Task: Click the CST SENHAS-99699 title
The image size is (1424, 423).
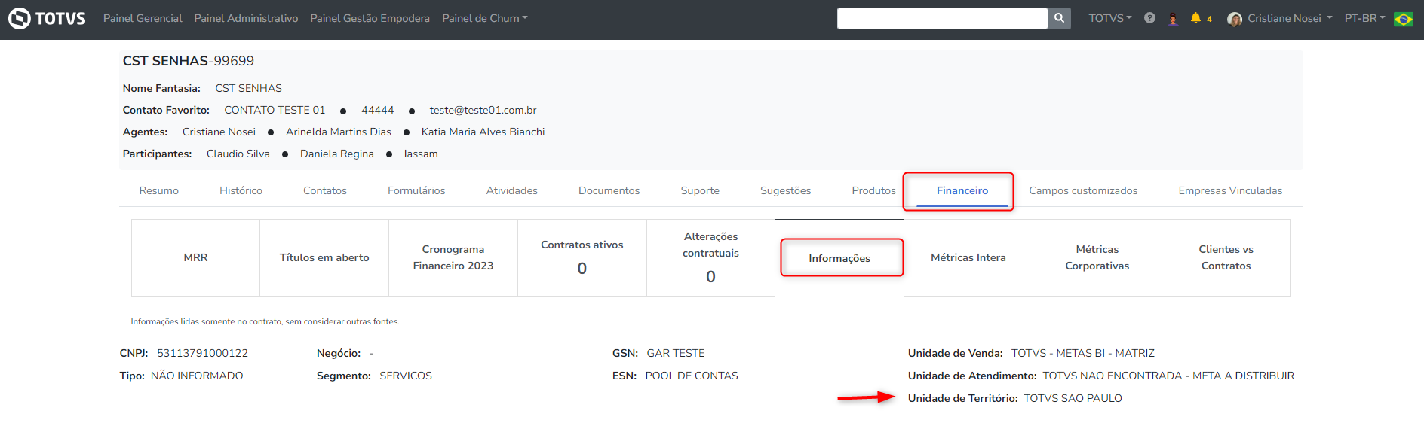Action: (x=189, y=61)
